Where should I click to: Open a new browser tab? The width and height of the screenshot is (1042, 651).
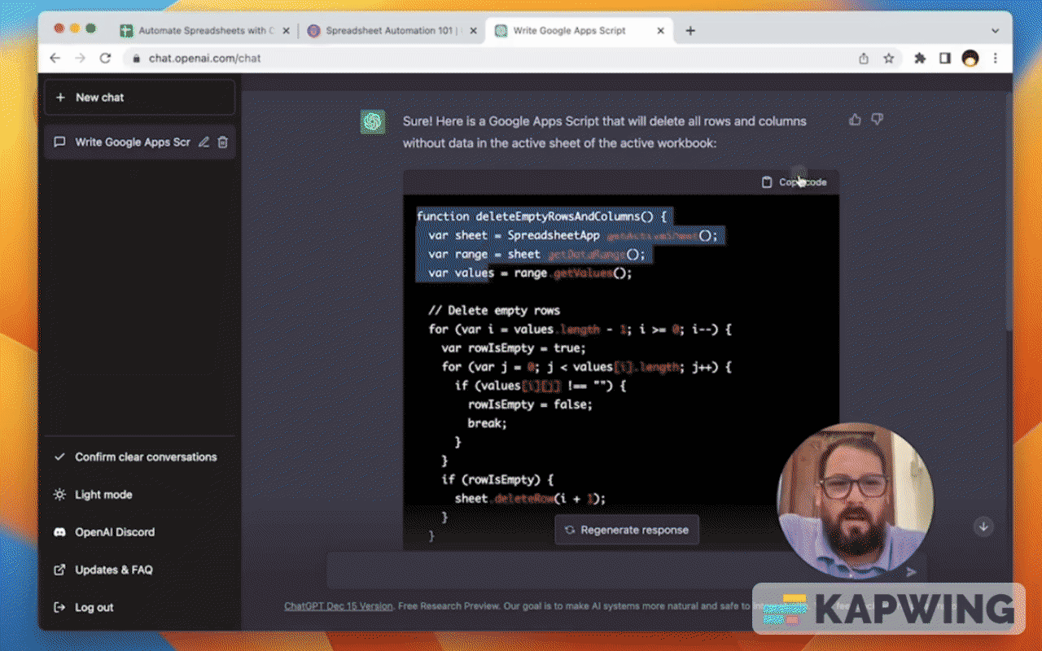coord(690,31)
